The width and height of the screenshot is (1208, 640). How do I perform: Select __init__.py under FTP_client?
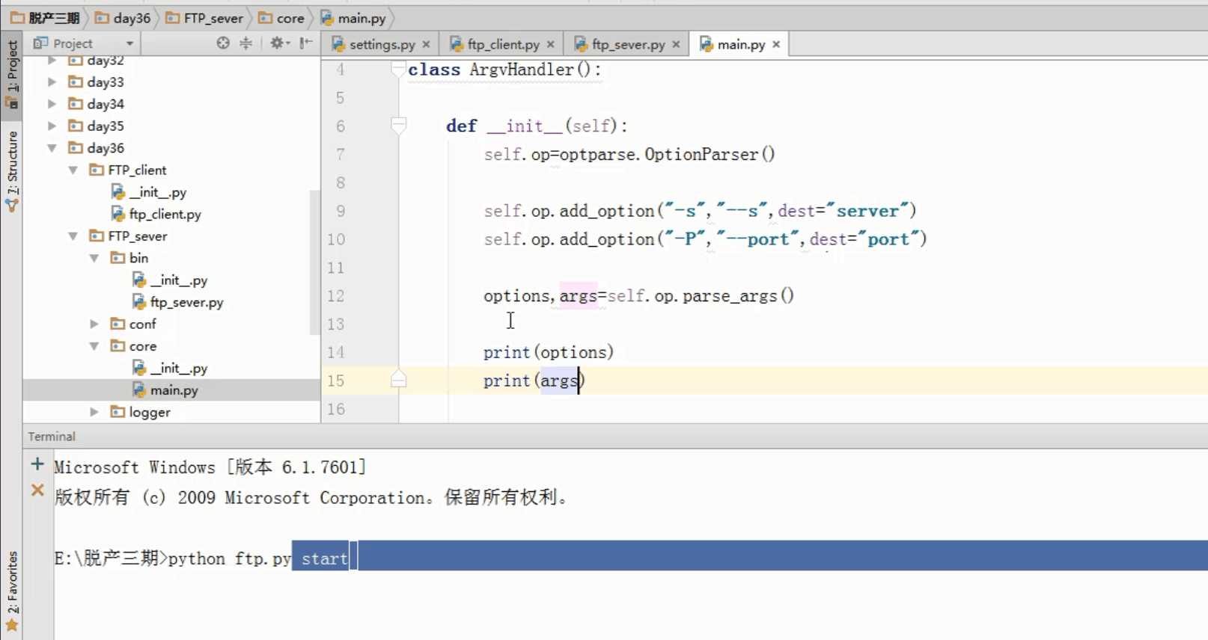pyautogui.click(x=157, y=192)
